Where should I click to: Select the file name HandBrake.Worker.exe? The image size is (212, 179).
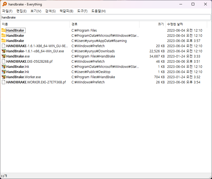(x=24, y=77)
